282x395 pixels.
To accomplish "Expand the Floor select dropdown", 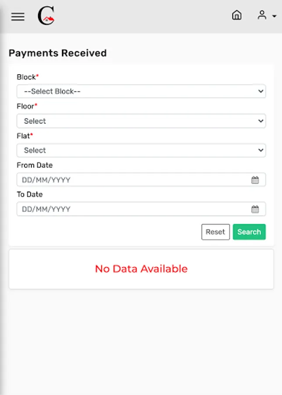I will tap(141, 121).
